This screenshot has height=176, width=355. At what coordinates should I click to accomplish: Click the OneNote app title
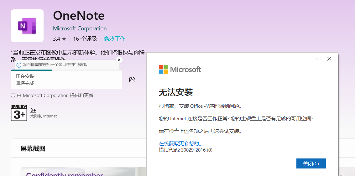point(79,16)
